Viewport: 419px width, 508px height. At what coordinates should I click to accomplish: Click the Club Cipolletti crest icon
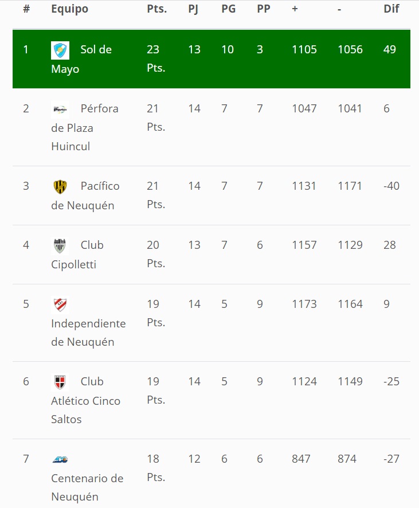(x=60, y=245)
